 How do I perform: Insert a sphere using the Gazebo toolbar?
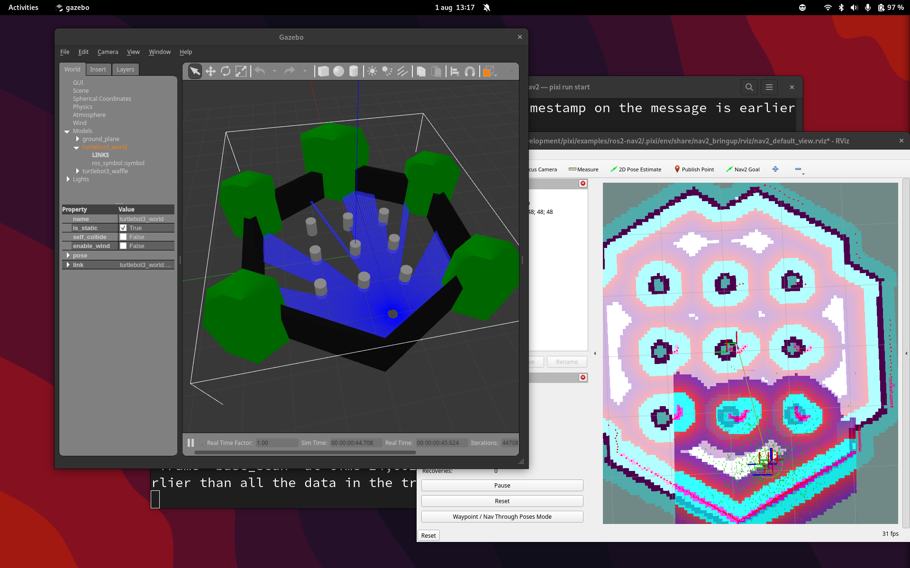pyautogui.click(x=338, y=71)
